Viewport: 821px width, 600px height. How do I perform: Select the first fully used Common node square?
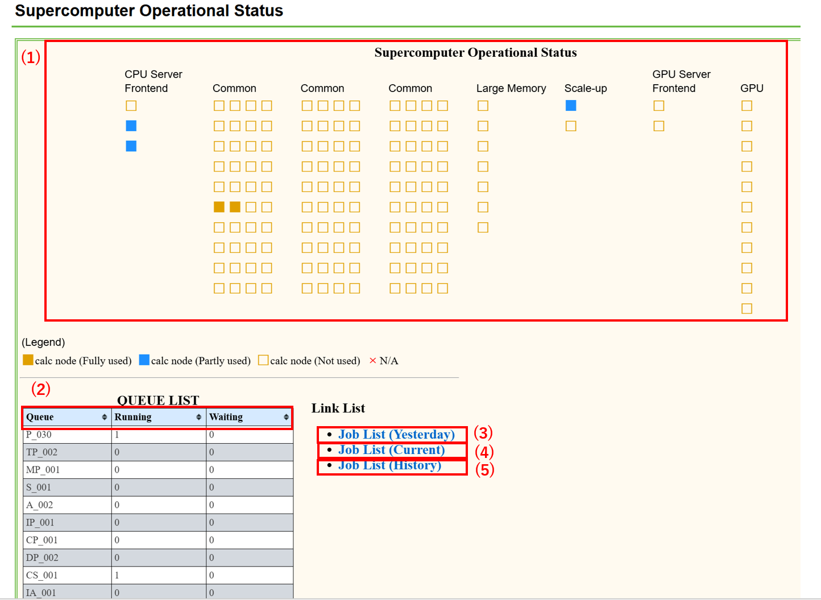click(219, 207)
